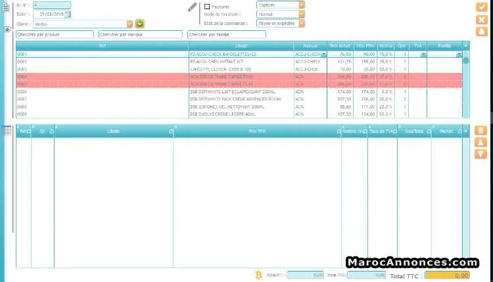Click the Total TVA value field
Screen dimensions: 493x282
click(367, 275)
